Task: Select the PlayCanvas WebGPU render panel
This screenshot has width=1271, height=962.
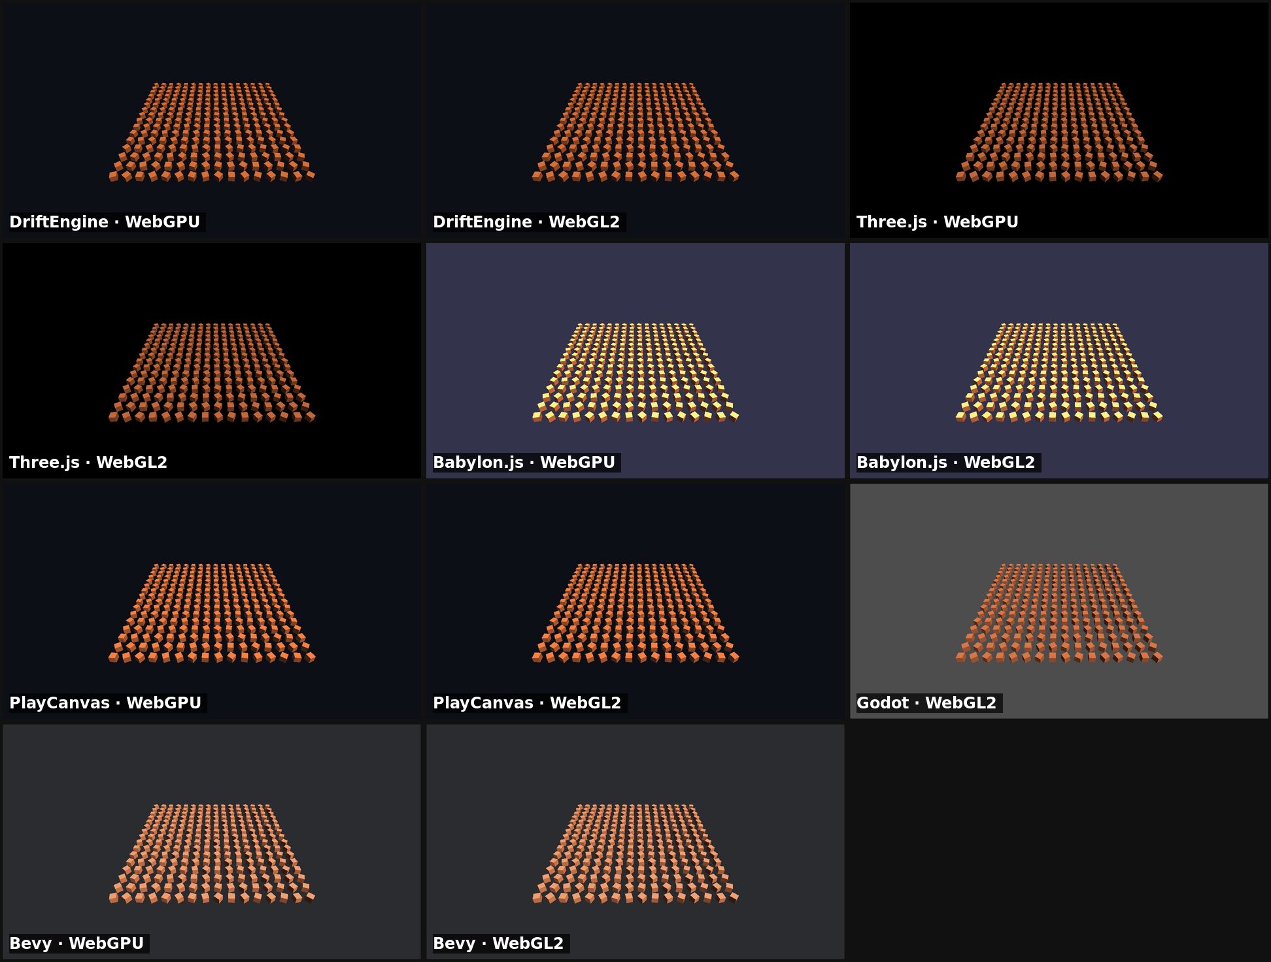Action: pos(212,601)
